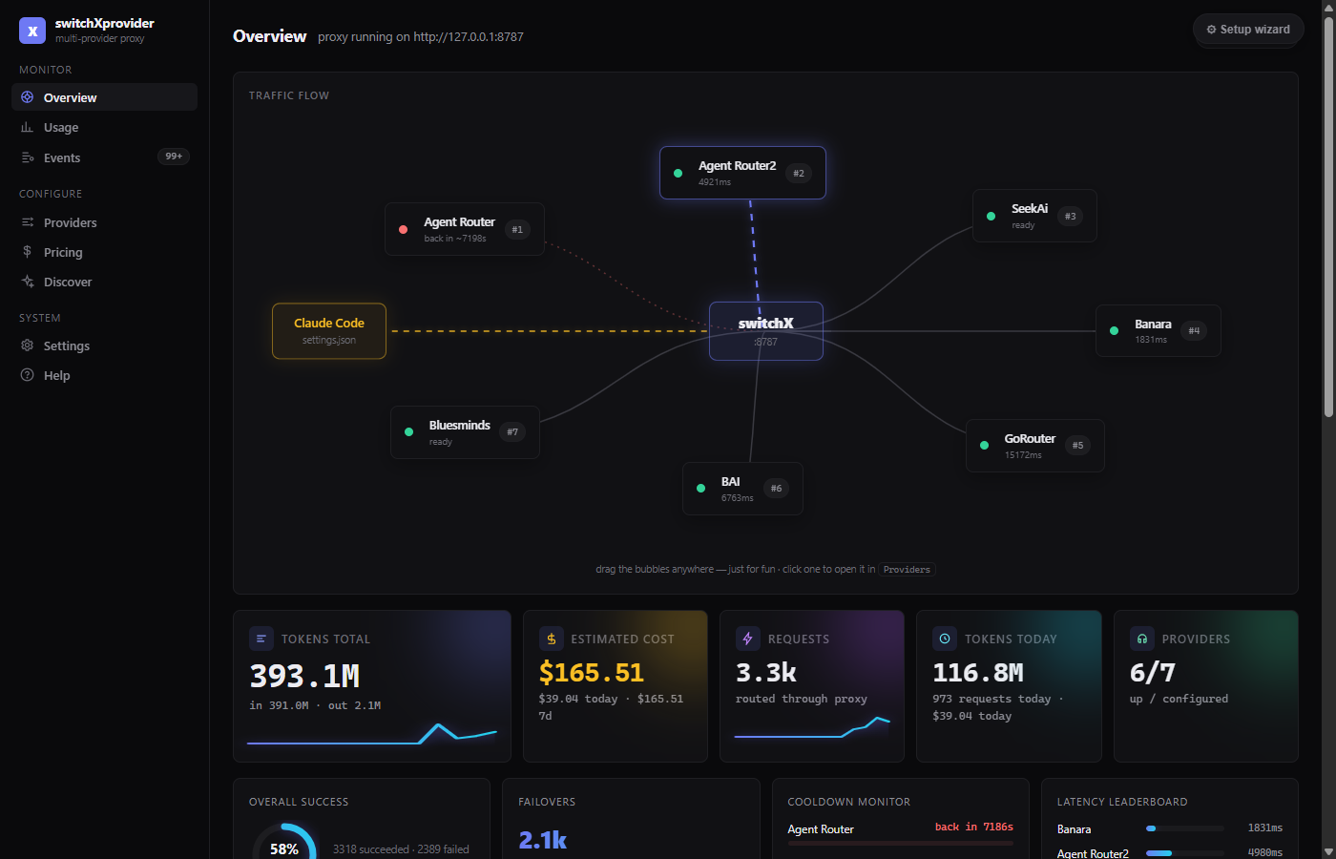Click the Discover sparkle icon

click(28, 282)
